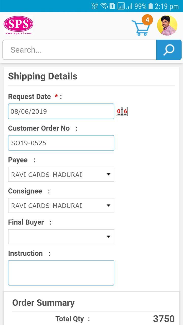
Task: Focus the Search text field
Action: 79,50
